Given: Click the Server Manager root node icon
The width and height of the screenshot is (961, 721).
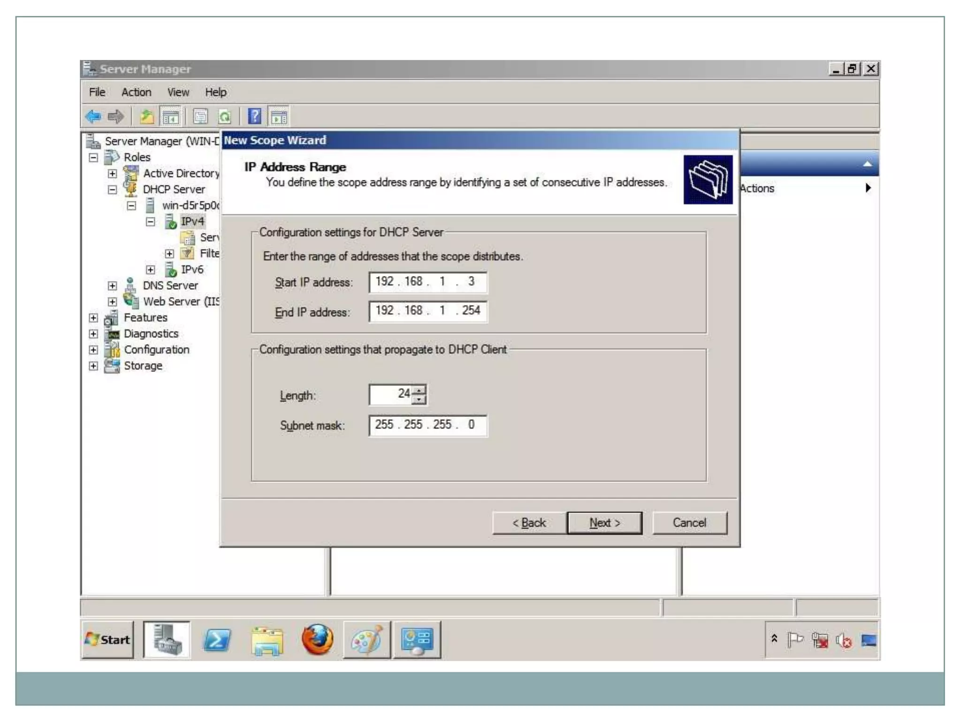Looking at the screenshot, I should (x=93, y=141).
